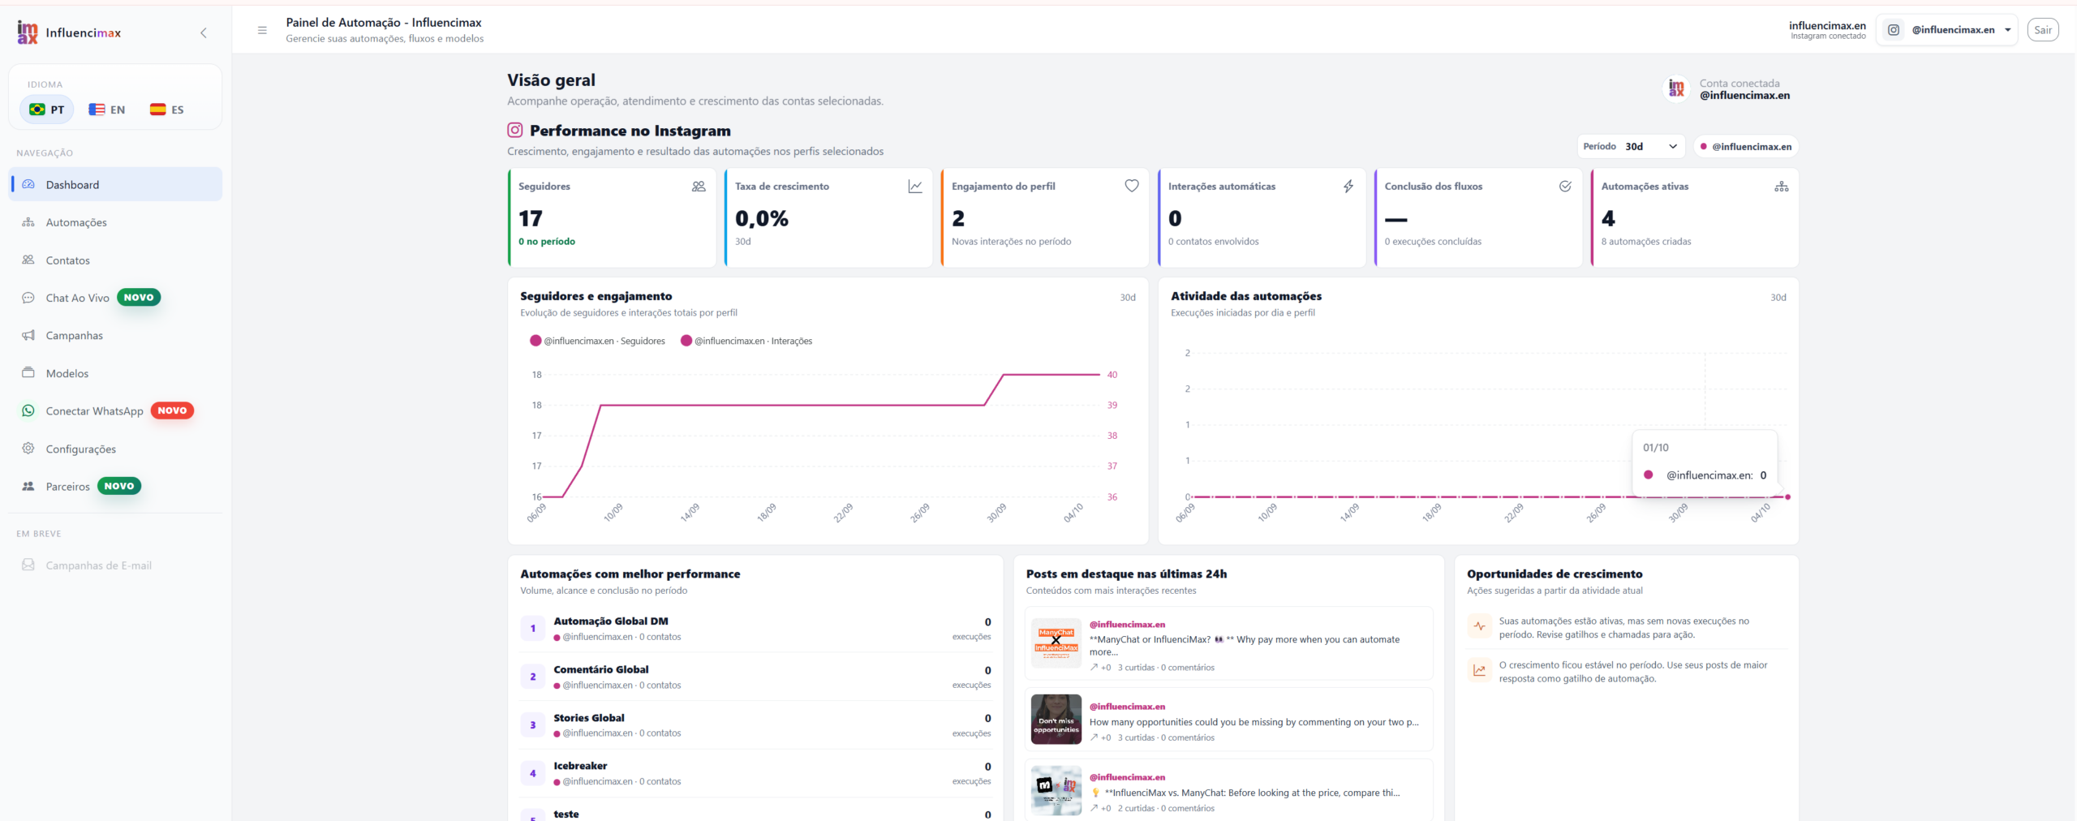Select the Automação Global DM row
The width and height of the screenshot is (2077, 821).
(x=756, y=629)
